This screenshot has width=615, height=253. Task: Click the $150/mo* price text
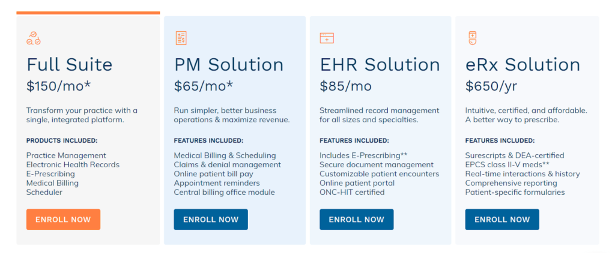58,86
